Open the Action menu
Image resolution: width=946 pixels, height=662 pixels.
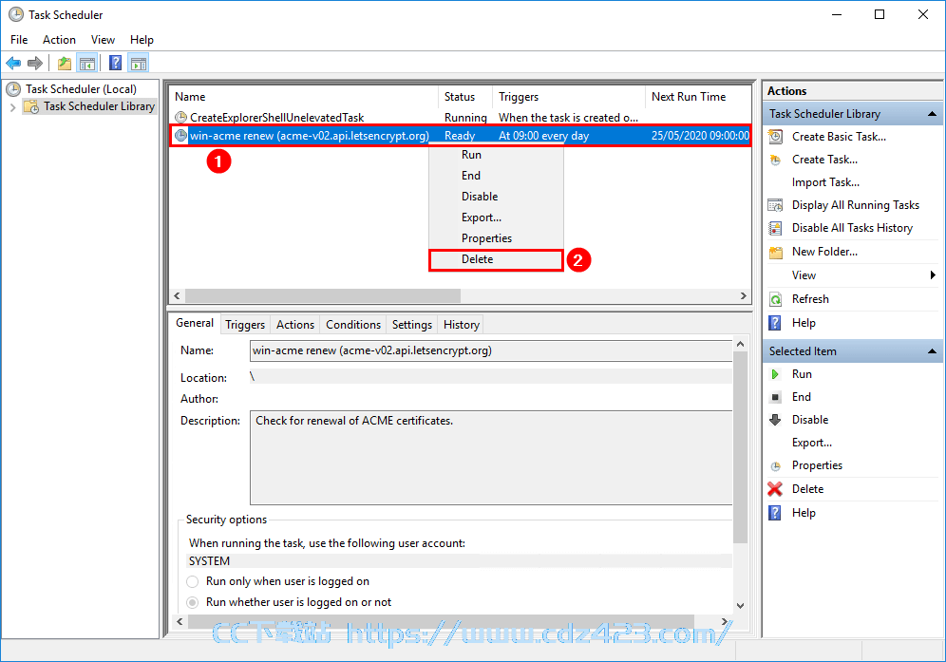coord(59,40)
